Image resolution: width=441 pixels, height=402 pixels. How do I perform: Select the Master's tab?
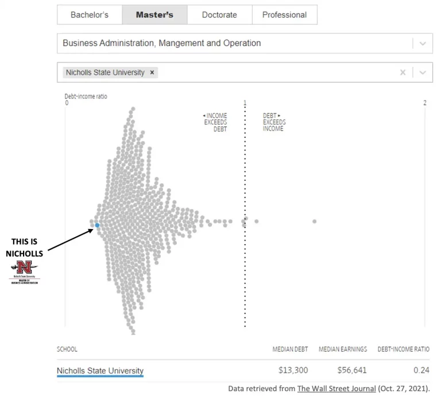point(154,15)
